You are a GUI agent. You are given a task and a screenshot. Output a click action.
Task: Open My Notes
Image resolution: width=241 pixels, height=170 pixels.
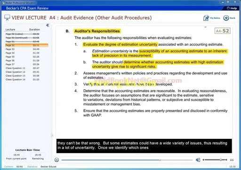pyautogui.click(x=212, y=18)
